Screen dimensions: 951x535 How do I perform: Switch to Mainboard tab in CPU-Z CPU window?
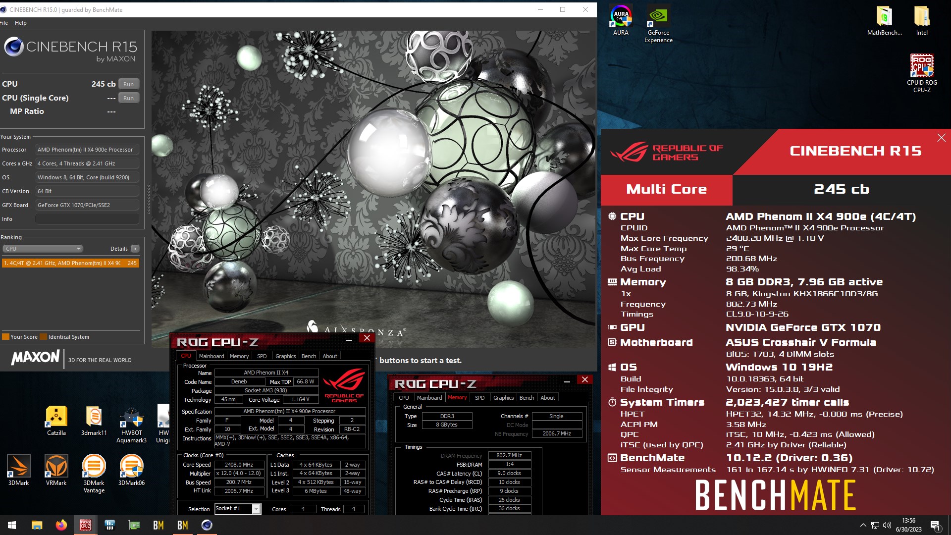click(x=211, y=356)
